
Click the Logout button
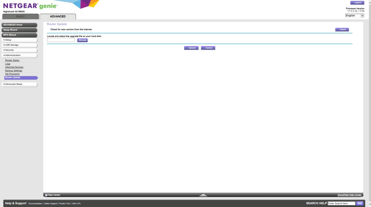click(x=357, y=3)
